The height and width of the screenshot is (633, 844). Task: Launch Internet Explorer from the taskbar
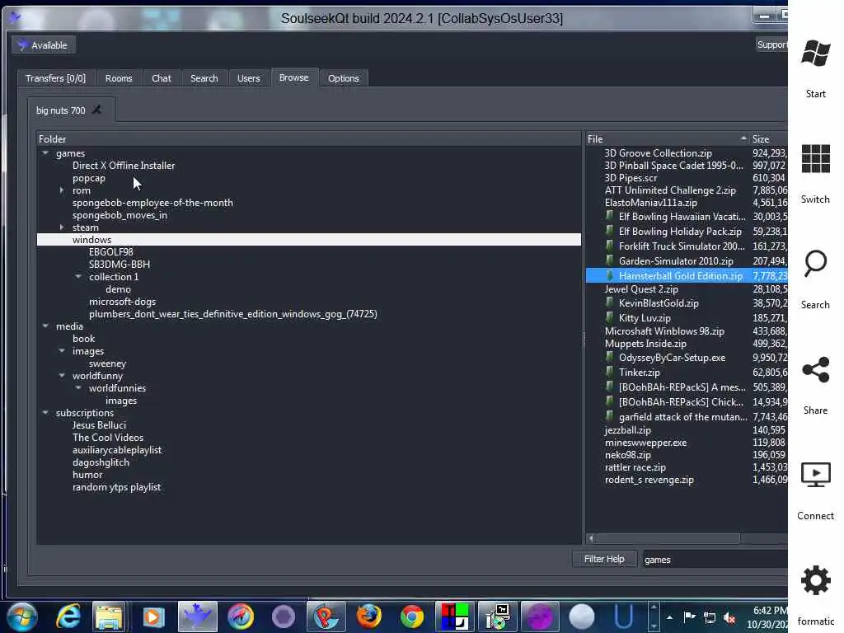[x=68, y=617]
